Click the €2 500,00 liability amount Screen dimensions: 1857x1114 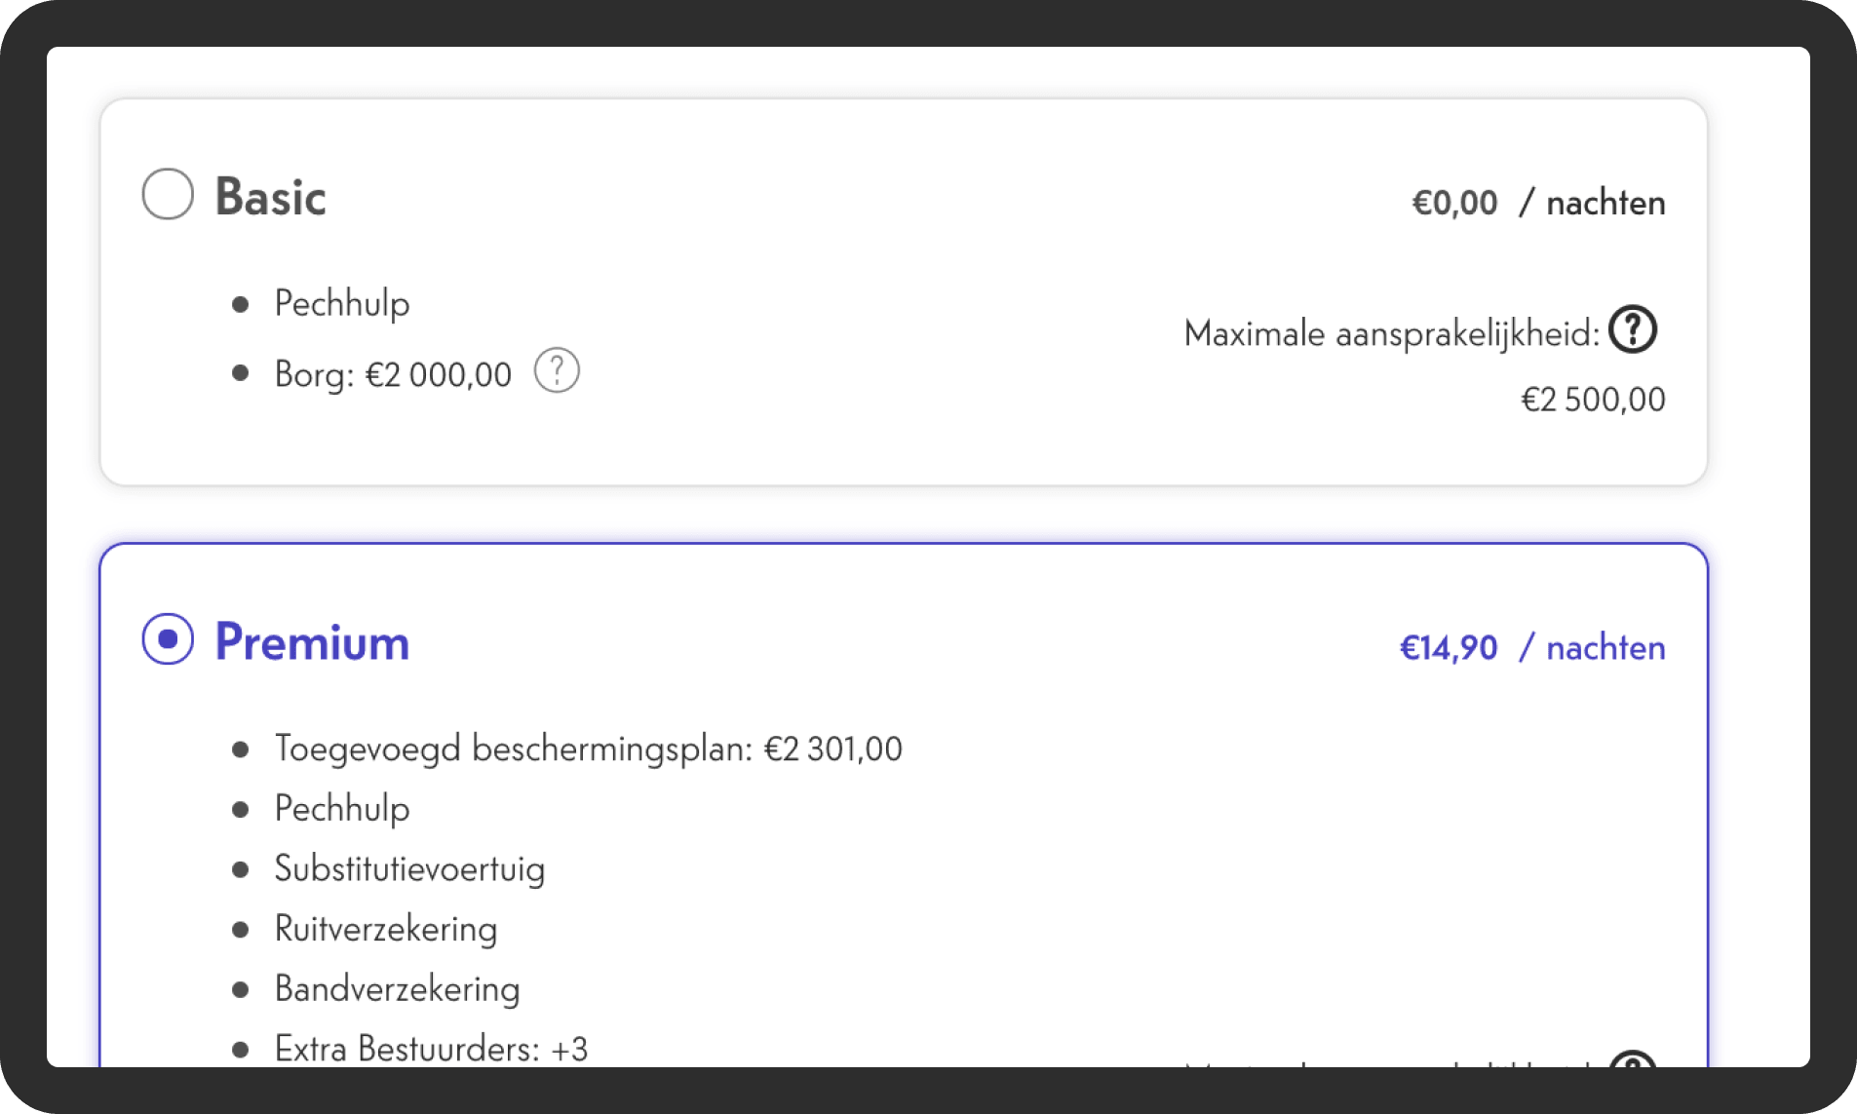[1592, 399]
